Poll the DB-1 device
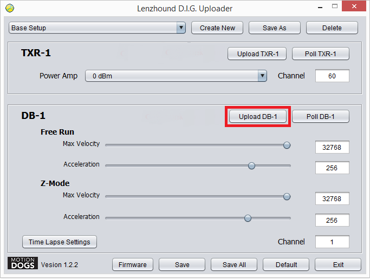This screenshot has width=370, height=279. [x=321, y=117]
